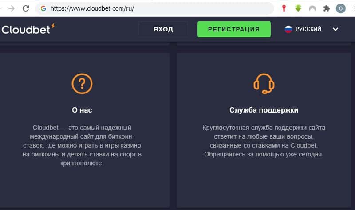
Task: Click text 'Обращайтесь за помощью уже сегодня.'
Action: pos(264,154)
